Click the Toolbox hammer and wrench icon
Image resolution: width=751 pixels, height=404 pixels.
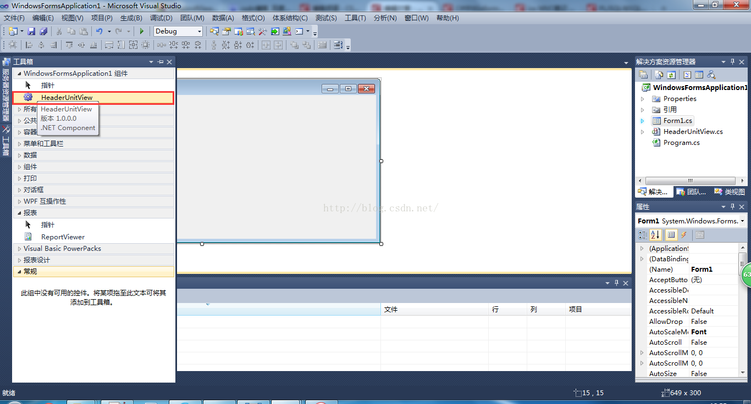(x=263, y=31)
